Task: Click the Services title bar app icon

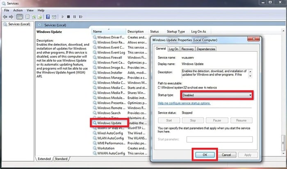Action: [x=4, y=3]
